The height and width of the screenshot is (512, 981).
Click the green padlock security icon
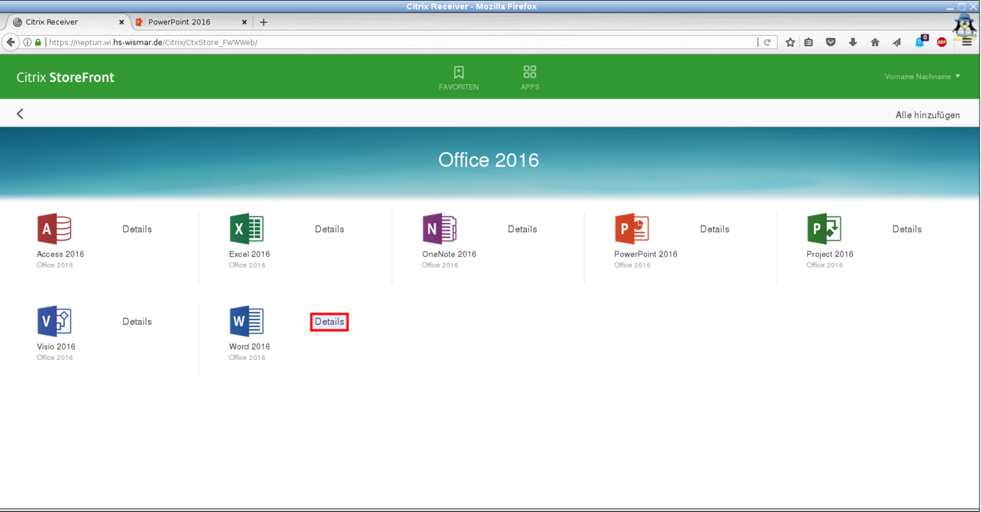(x=38, y=42)
